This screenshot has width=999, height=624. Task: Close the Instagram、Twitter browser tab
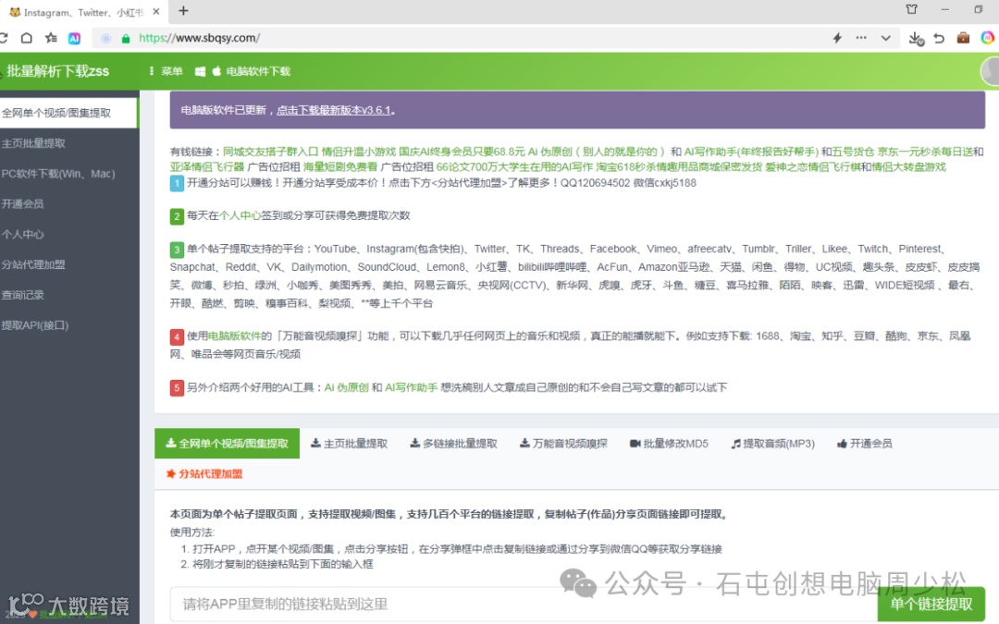(x=156, y=11)
